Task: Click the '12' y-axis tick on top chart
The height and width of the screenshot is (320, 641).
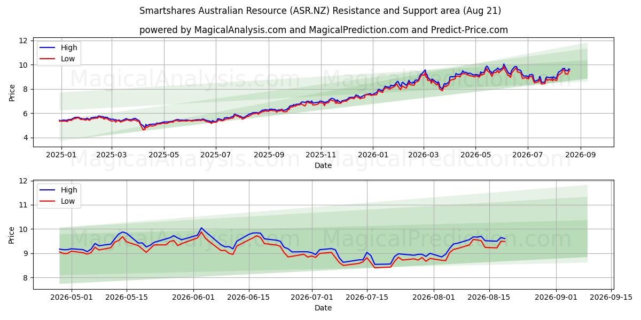Action: tap(23, 41)
